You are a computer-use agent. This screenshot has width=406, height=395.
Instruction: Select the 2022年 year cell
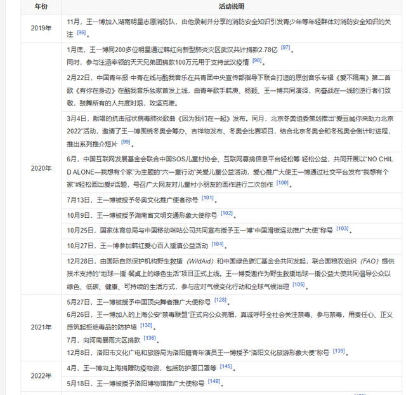[41, 376]
